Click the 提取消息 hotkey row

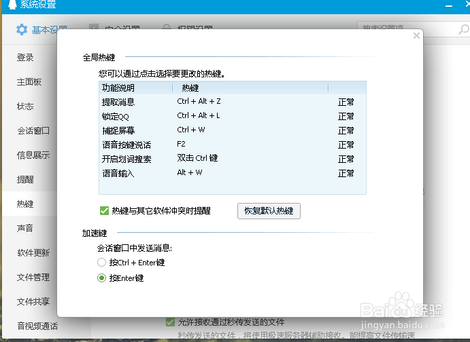point(233,102)
